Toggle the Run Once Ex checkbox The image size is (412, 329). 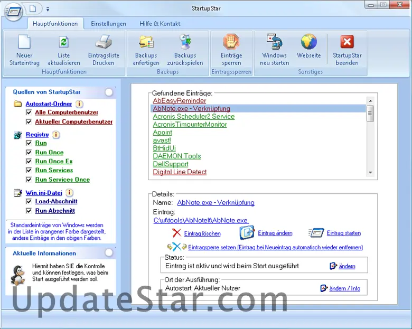point(29,162)
